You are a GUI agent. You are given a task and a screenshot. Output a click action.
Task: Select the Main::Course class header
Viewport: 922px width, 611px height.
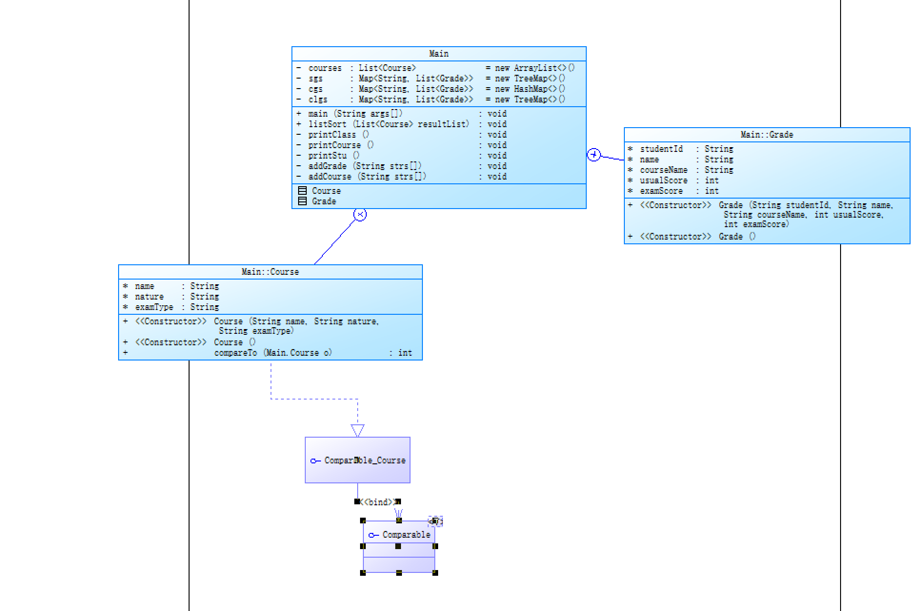(270, 271)
